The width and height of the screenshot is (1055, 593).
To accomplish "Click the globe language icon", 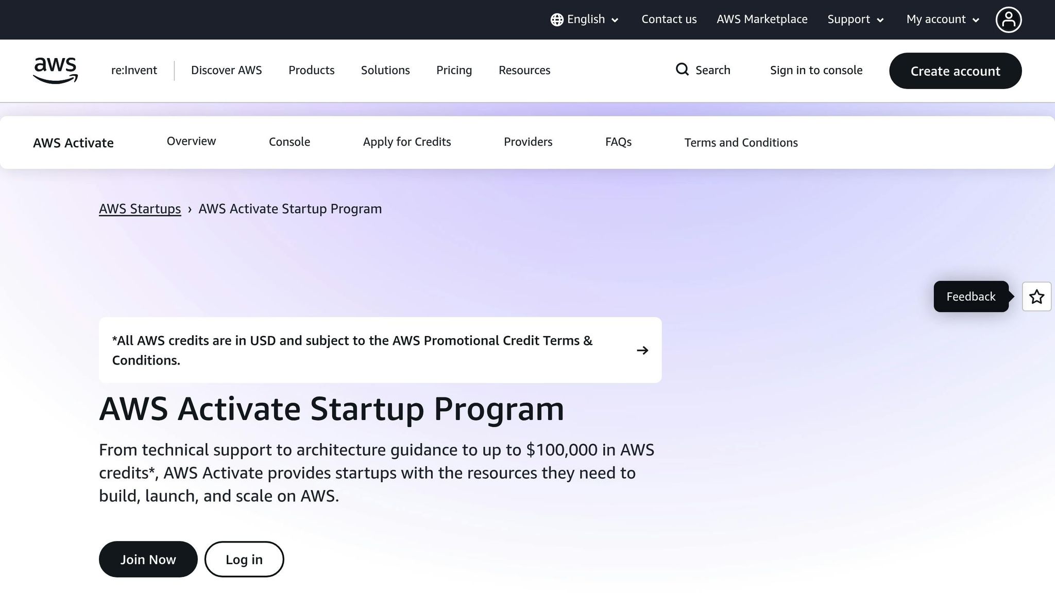I will point(557,20).
